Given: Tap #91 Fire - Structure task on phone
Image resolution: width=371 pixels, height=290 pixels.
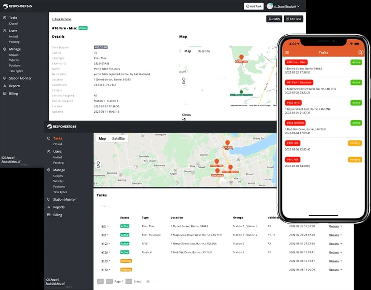Looking at the screenshot, I should coord(323,87).
